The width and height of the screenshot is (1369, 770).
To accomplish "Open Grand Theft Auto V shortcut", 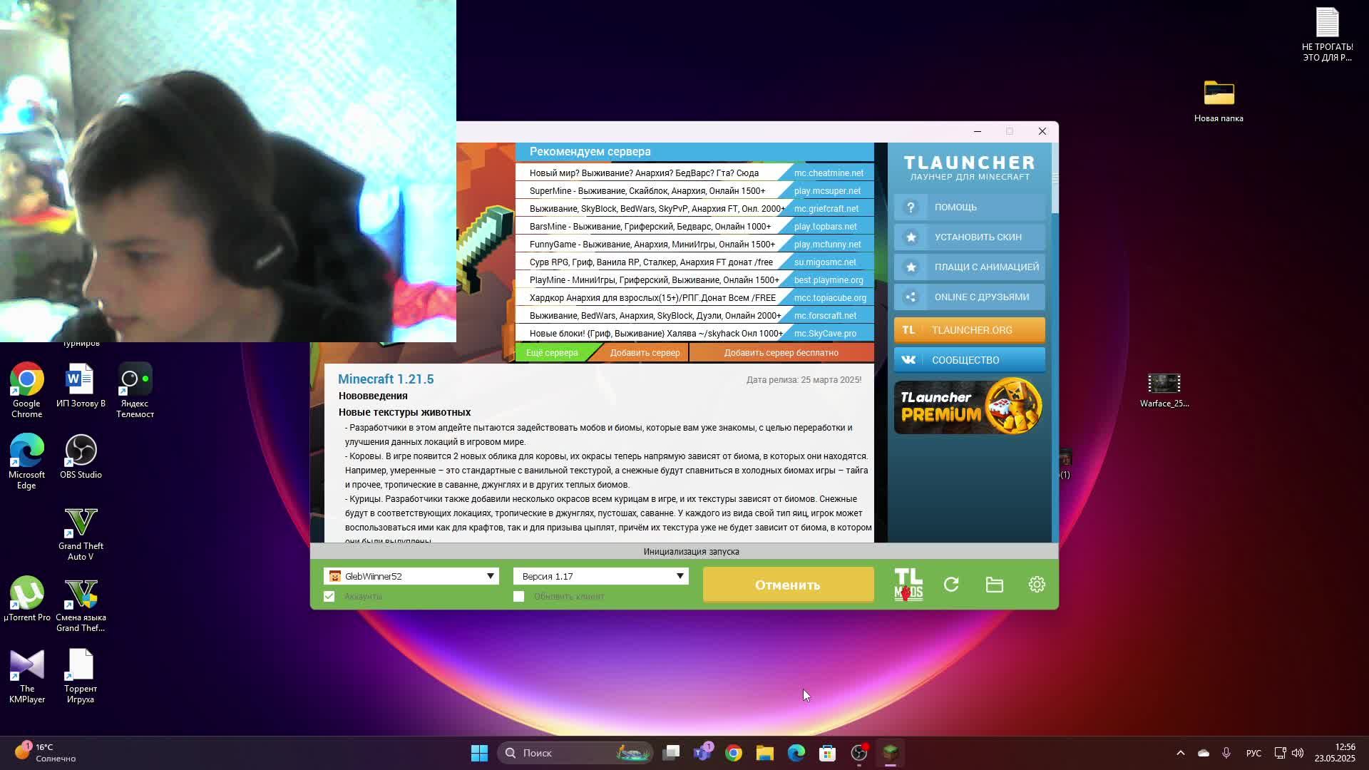I will [81, 533].
